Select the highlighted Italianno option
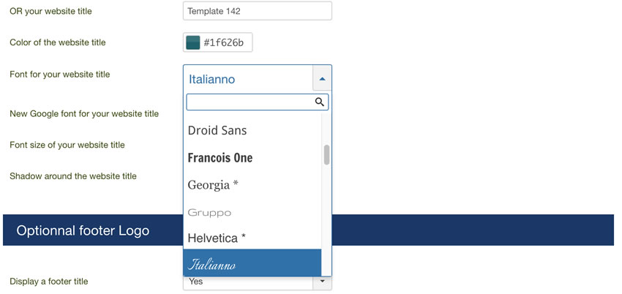Image resolution: width=622 pixels, height=294 pixels. point(252,263)
